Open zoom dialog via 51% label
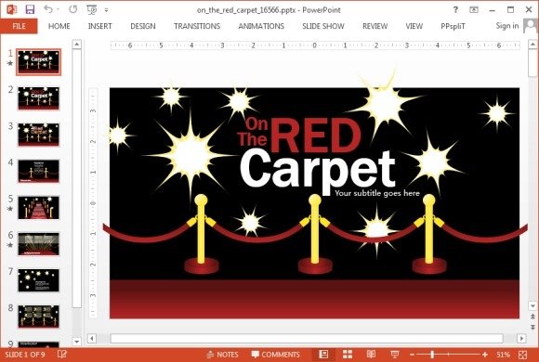Screen dimensions: 539x362 [x=504, y=355]
